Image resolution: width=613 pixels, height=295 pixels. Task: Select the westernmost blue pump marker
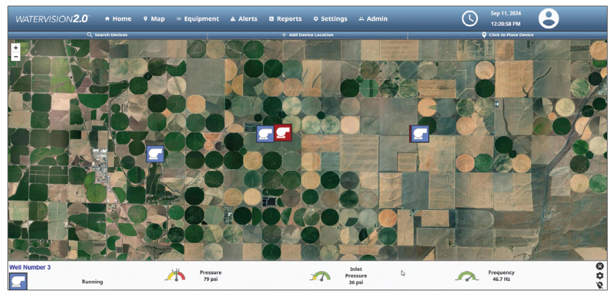(x=155, y=154)
